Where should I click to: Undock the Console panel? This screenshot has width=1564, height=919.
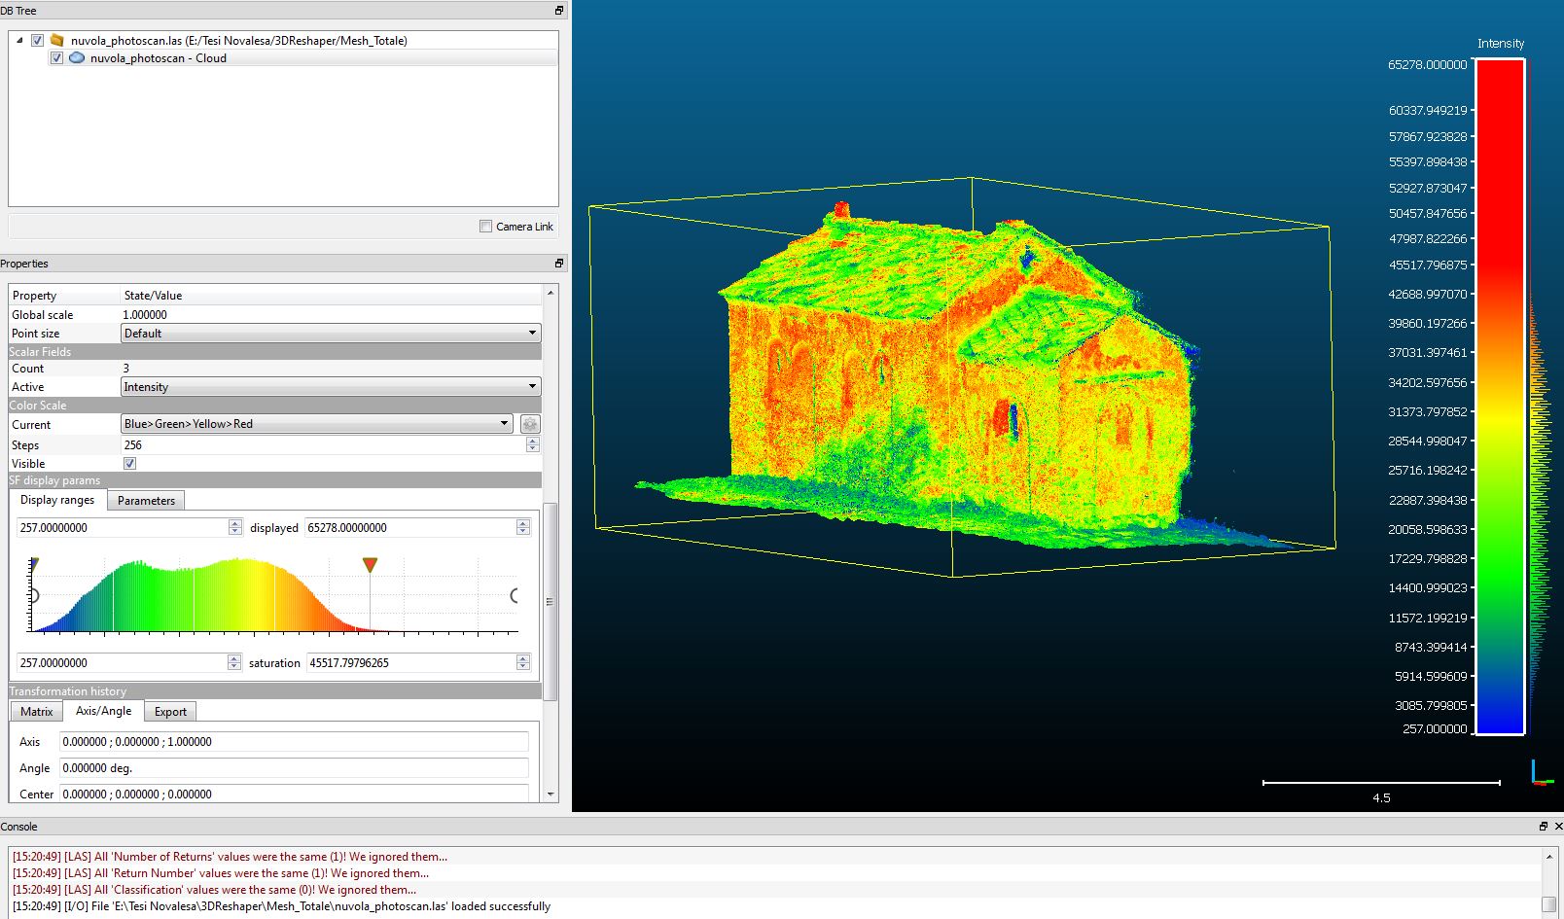pos(1543,827)
